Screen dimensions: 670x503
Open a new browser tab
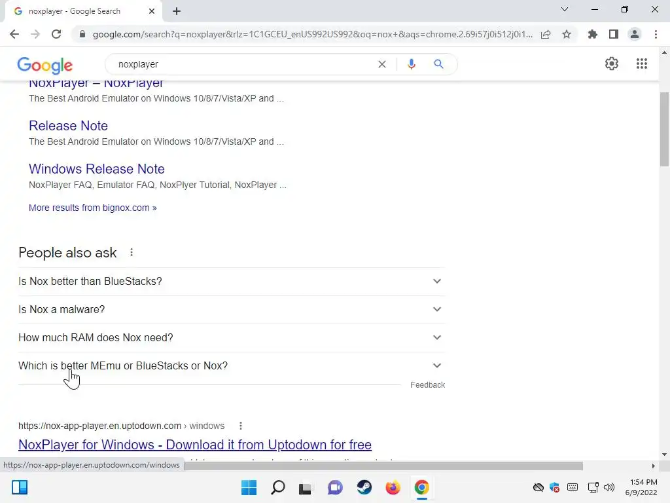177,11
